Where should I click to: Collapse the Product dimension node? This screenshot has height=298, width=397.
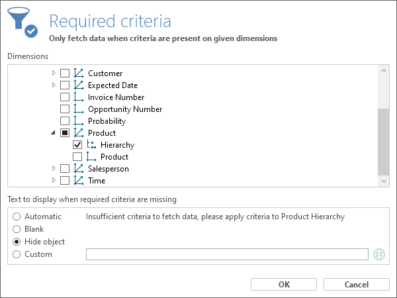pos(53,132)
